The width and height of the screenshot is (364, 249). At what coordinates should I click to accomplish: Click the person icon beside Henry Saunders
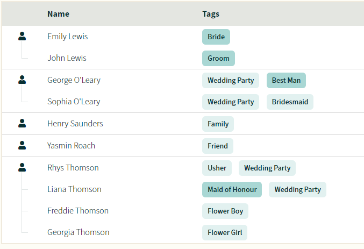pos(22,123)
